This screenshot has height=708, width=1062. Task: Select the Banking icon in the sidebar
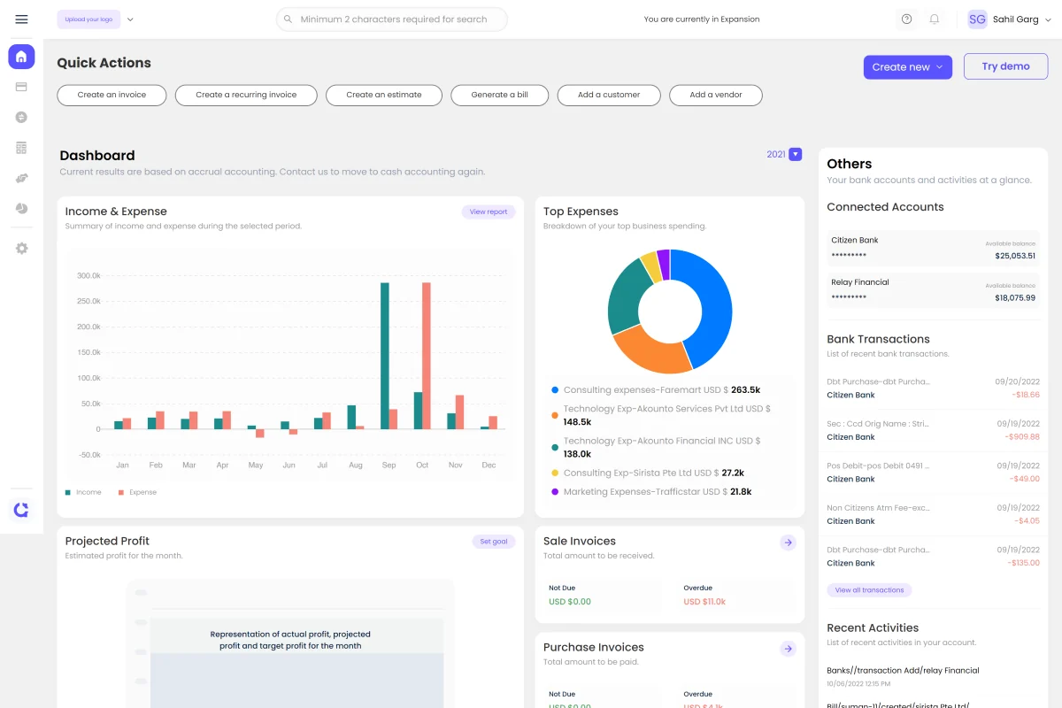tap(20, 86)
